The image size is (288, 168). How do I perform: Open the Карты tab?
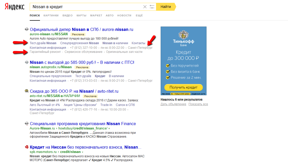[81, 16]
